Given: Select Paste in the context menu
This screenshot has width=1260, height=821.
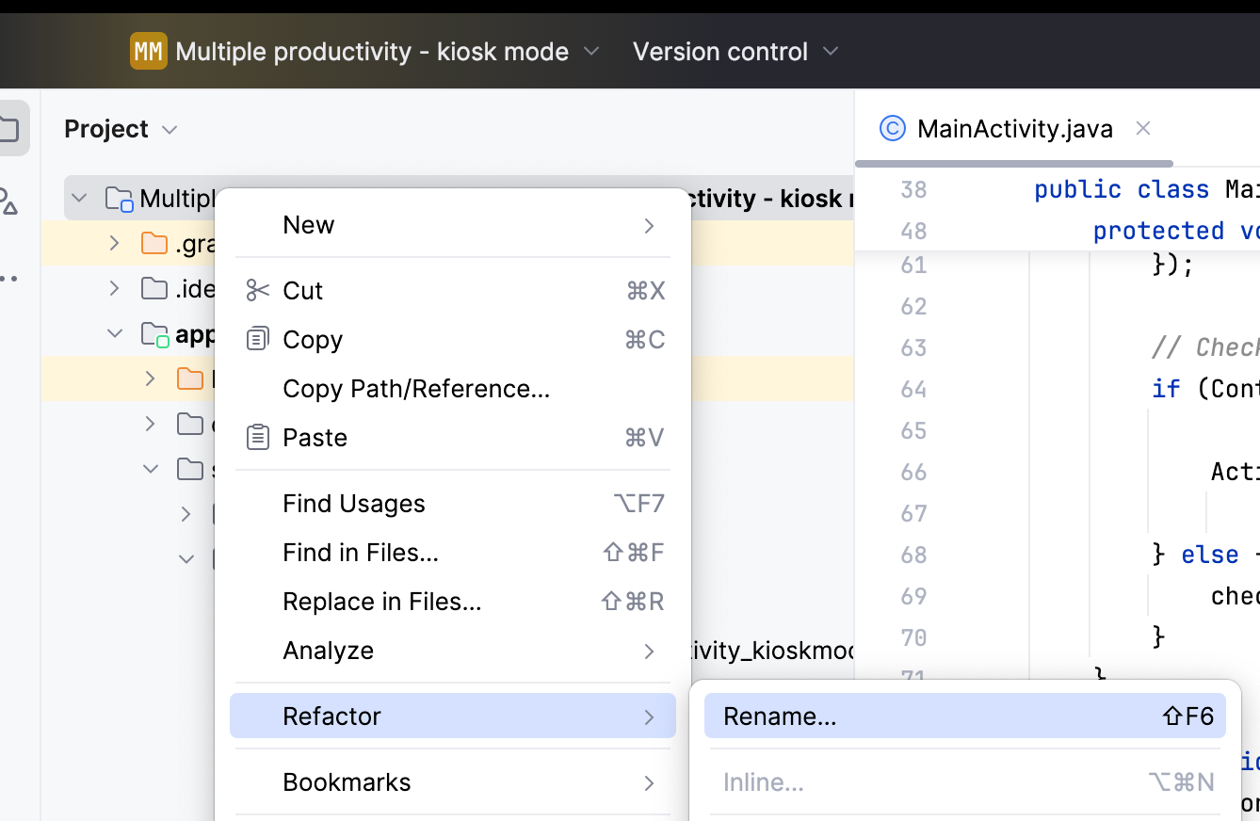Looking at the screenshot, I should 453,438.
